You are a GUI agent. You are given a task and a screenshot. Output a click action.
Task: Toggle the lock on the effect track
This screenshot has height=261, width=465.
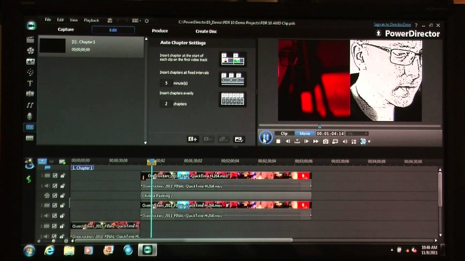62,196
